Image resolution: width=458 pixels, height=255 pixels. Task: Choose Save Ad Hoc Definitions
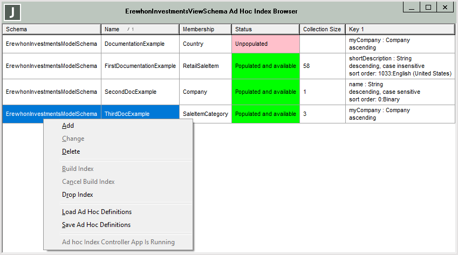[x=96, y=225]
